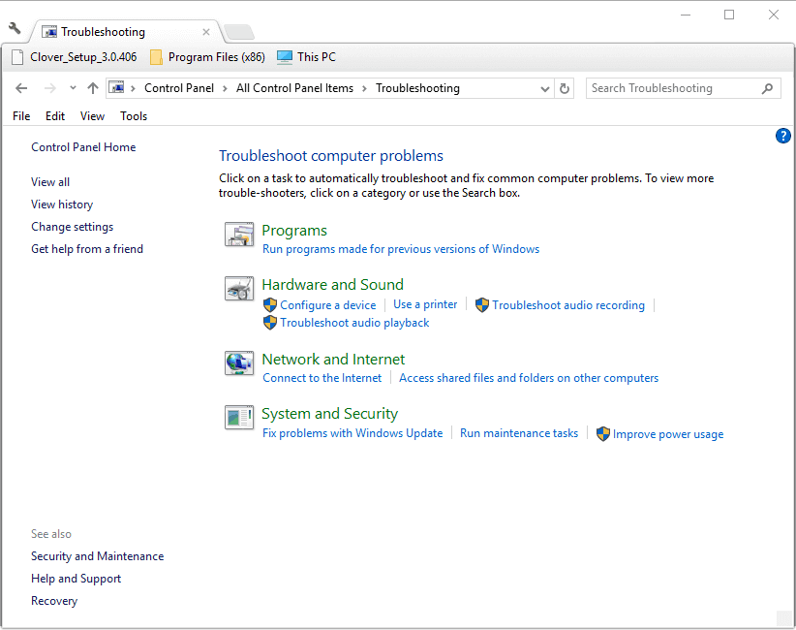
Task: Maximize the Clover window
Action: click(729, 15)
